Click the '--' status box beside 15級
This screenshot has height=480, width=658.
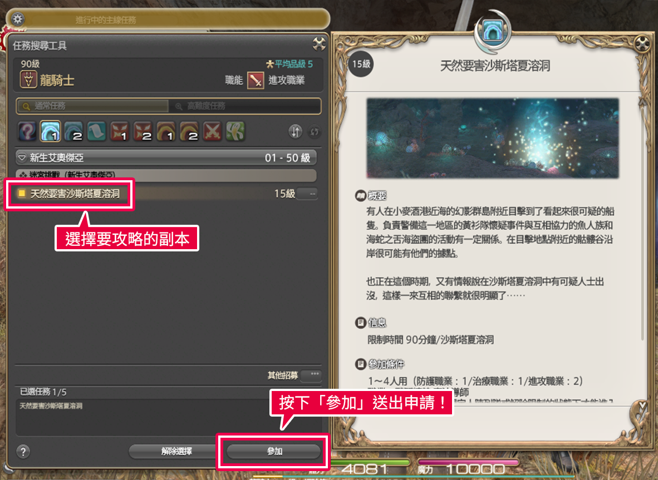click(308, 194)
